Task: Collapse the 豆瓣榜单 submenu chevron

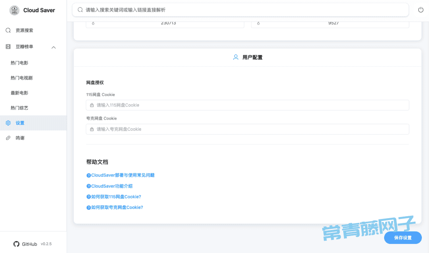Action: 54,47
